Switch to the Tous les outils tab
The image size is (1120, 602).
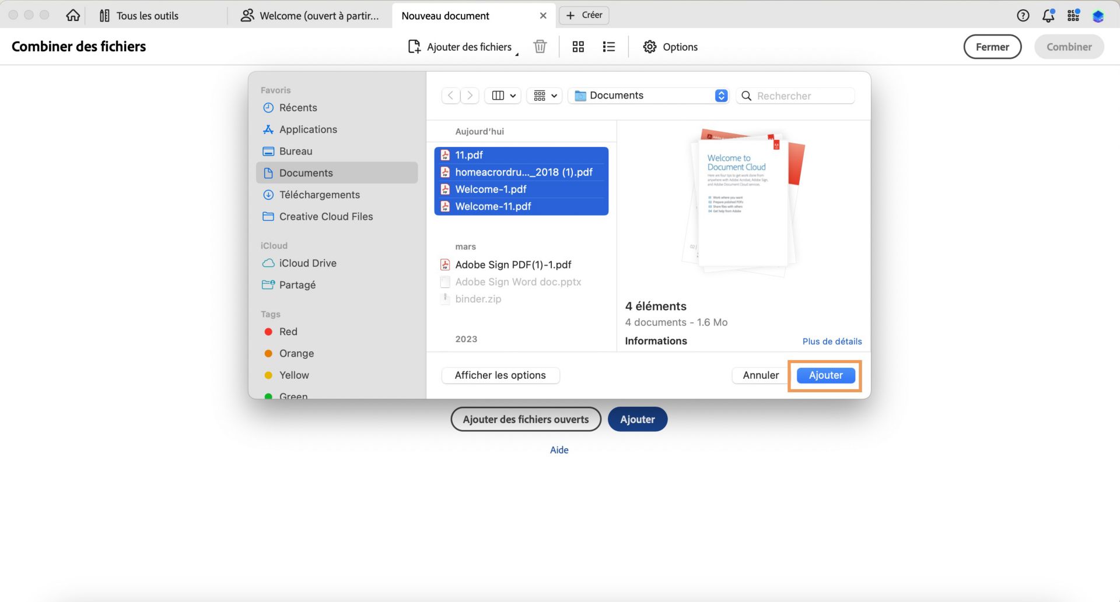139,16
